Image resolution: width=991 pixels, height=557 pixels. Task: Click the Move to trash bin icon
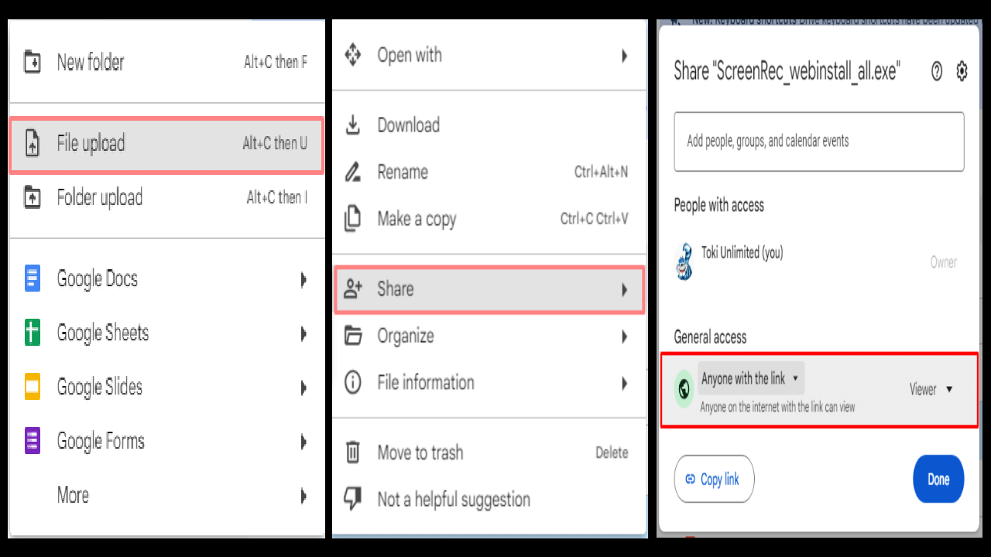coord(352,453)
